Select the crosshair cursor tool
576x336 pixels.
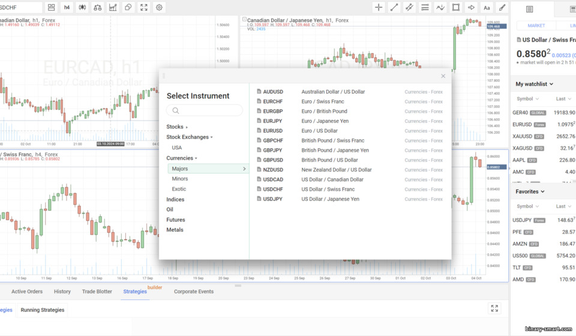pos(379,7)
